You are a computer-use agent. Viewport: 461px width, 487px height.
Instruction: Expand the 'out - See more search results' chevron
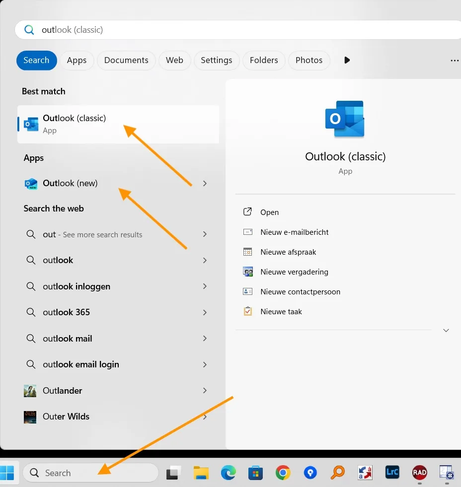(x=205, y=234)
